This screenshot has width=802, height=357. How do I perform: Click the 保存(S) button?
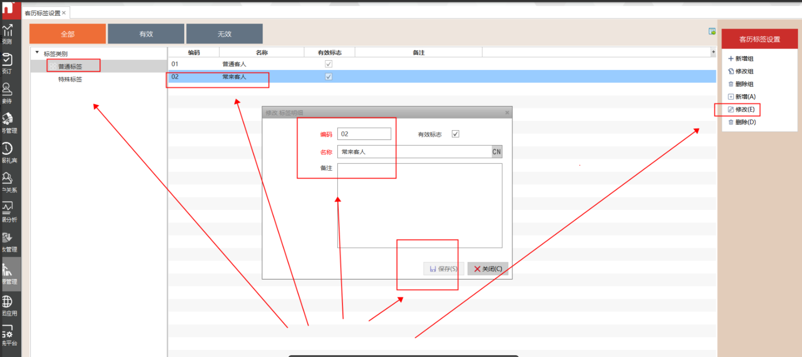tap(443, 269)
